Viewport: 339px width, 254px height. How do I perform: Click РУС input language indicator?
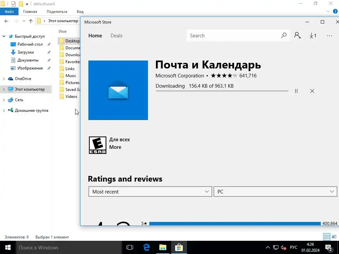pos(293,247)
